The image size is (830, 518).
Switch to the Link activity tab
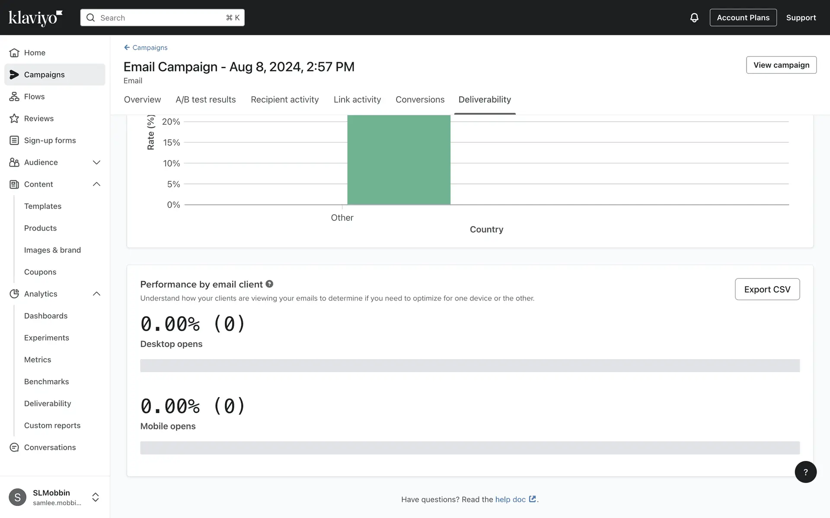[357, 100]
